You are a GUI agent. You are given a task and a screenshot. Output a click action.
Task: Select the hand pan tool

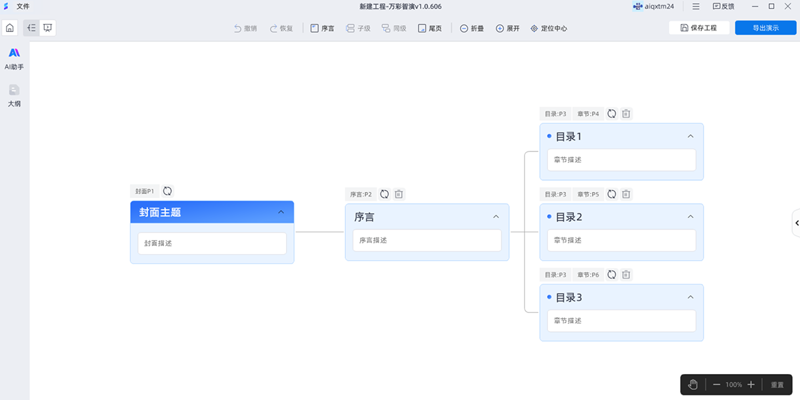(x=693, y=385)
